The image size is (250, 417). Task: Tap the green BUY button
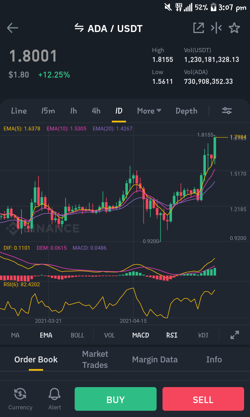[x=115, y=399]
